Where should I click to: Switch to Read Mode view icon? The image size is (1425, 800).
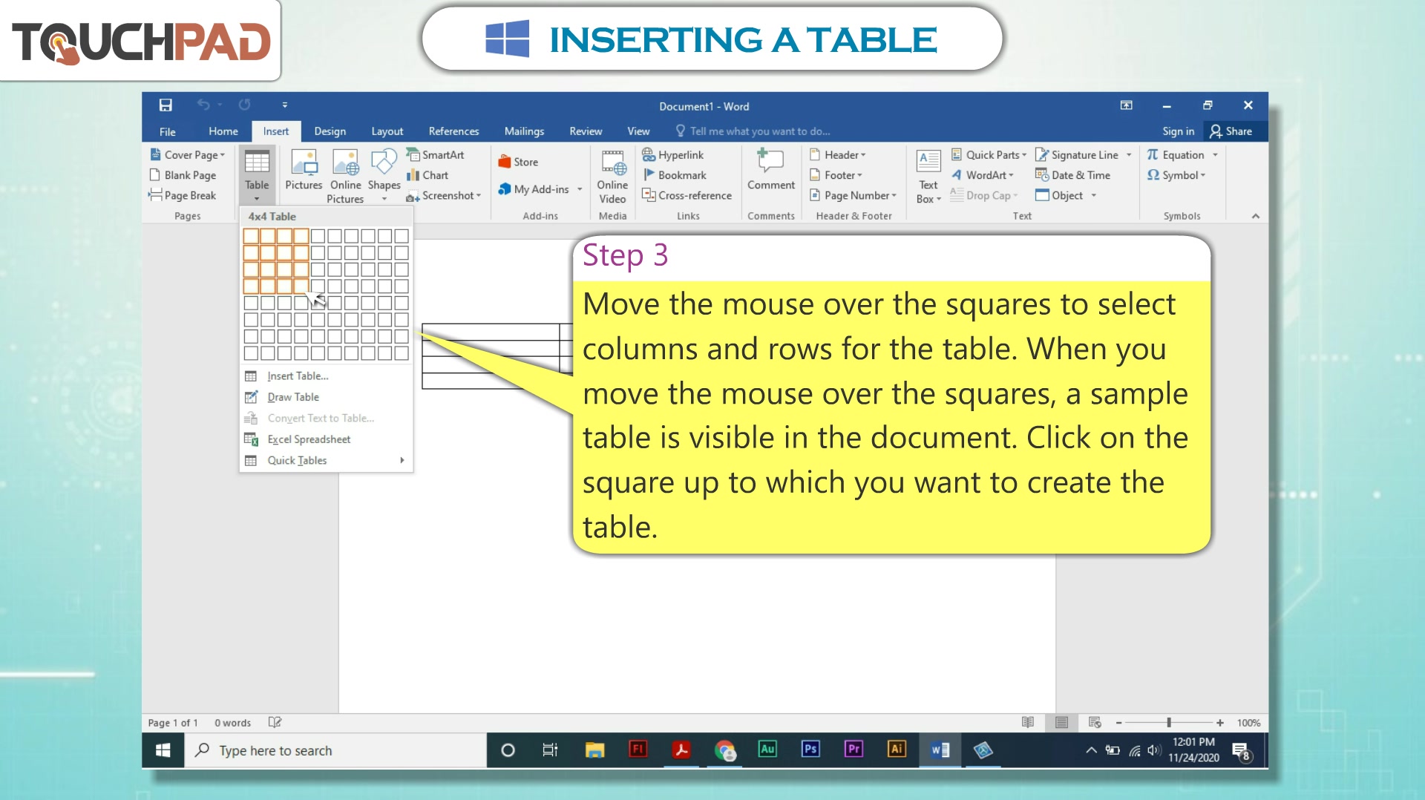click(1028, 722)
